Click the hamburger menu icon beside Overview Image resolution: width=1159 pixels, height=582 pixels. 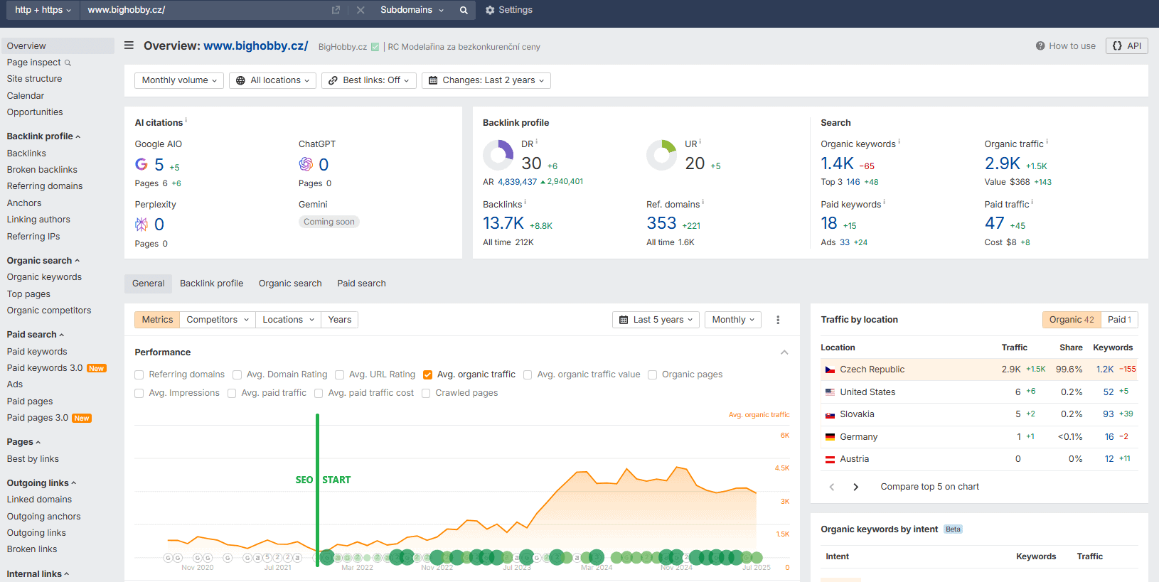(x=129, y=45)
